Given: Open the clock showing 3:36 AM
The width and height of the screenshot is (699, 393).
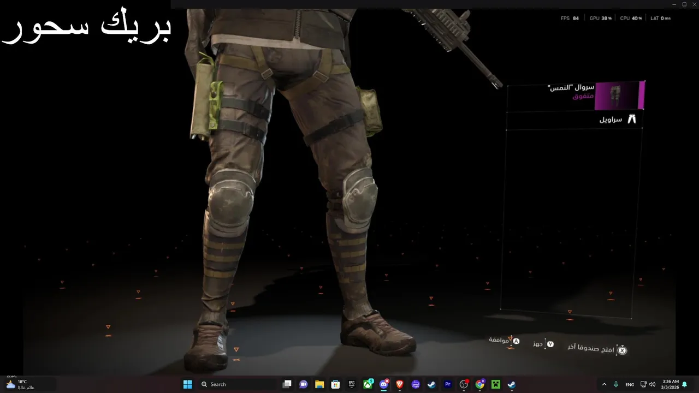Looking at the screenshot, I should 670,384.
